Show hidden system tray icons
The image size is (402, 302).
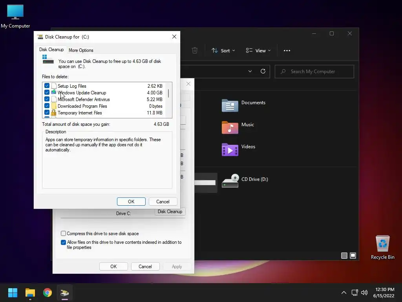click(344, 293)
